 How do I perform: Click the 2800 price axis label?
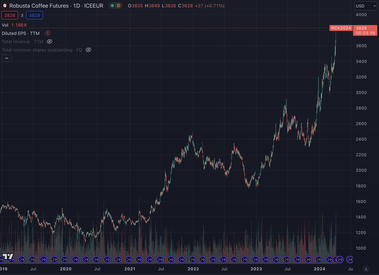[x=361, y=108]
